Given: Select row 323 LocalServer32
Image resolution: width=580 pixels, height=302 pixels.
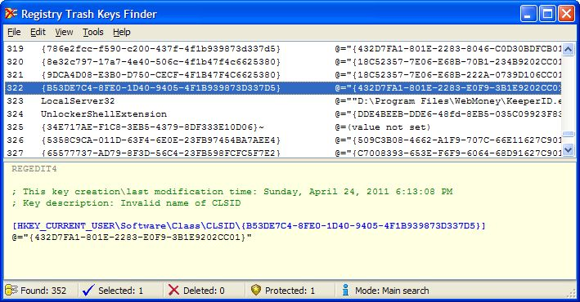Looking at the screenshot, I should (x=283, y=100).
